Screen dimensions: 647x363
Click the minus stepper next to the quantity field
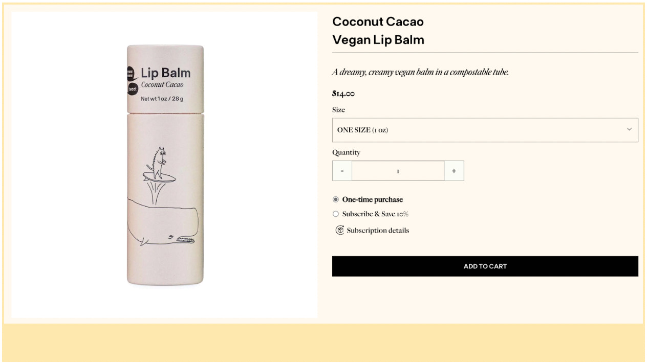coord(342,171)
